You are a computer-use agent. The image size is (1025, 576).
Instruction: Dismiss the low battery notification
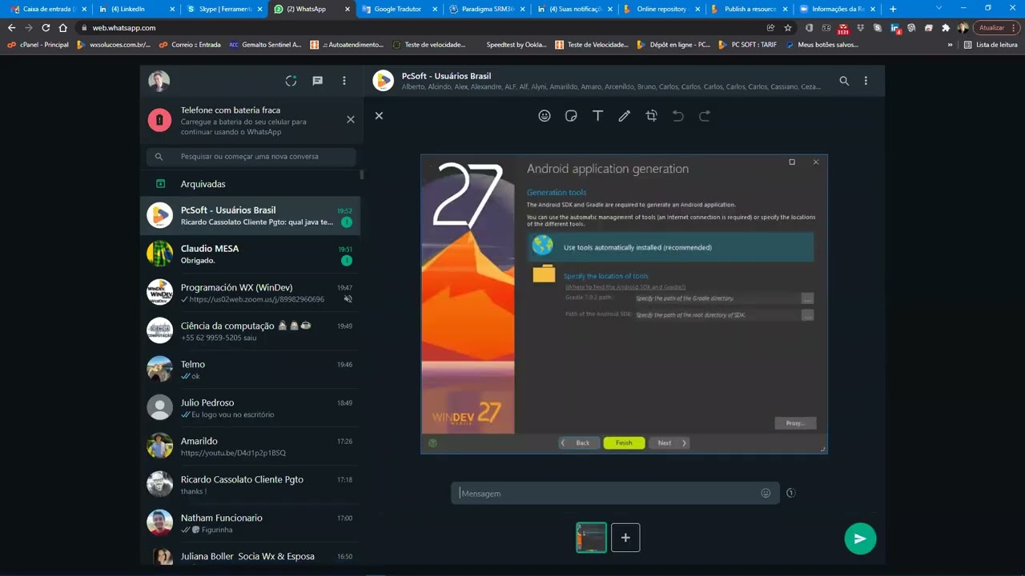[x=350, y=119]
